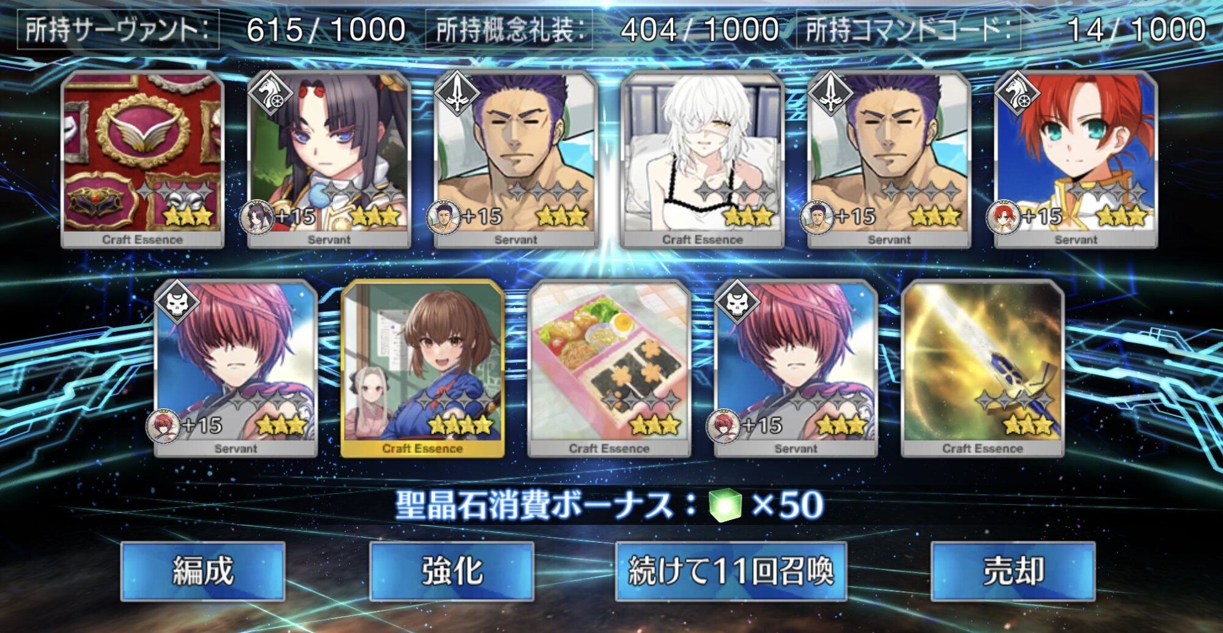1223x633 pixels.
Task: Tap the 所持コマンドコード count label
Action: pyautogui.click(x=909, y=29)
